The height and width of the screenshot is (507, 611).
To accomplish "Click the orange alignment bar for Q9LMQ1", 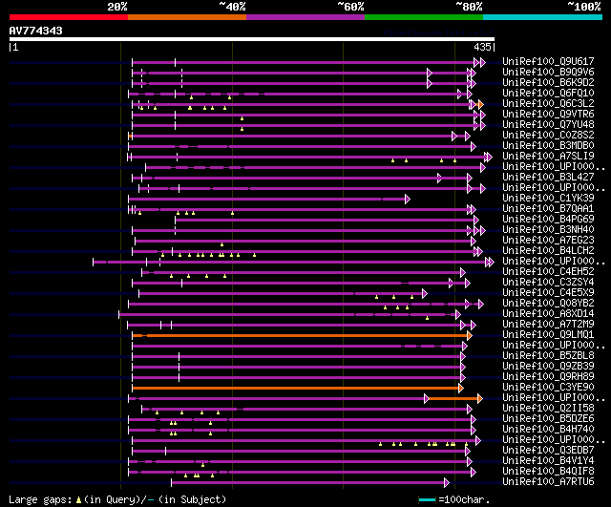I will point(302,335).
